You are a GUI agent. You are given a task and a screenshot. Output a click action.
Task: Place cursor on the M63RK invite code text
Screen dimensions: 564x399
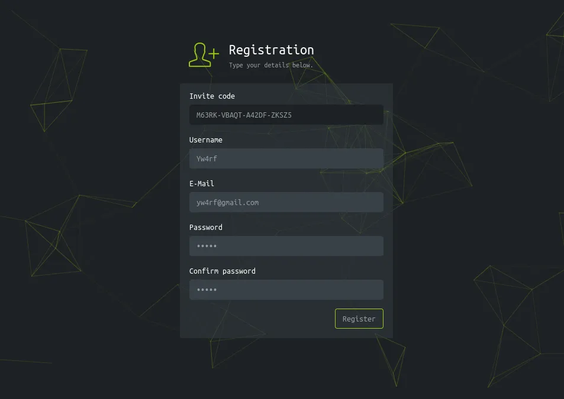[x=244, y=115]
